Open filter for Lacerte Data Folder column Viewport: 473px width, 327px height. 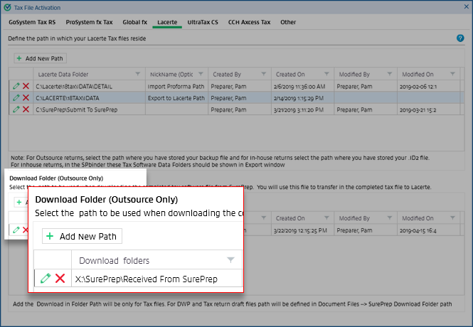[139, 74]
